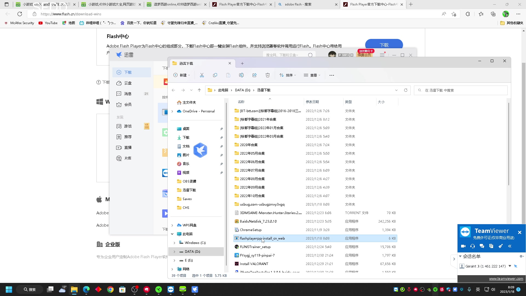Click the Edge address bar URL
Viewport: 526px width, 296px height.
(x=71, y=14)
